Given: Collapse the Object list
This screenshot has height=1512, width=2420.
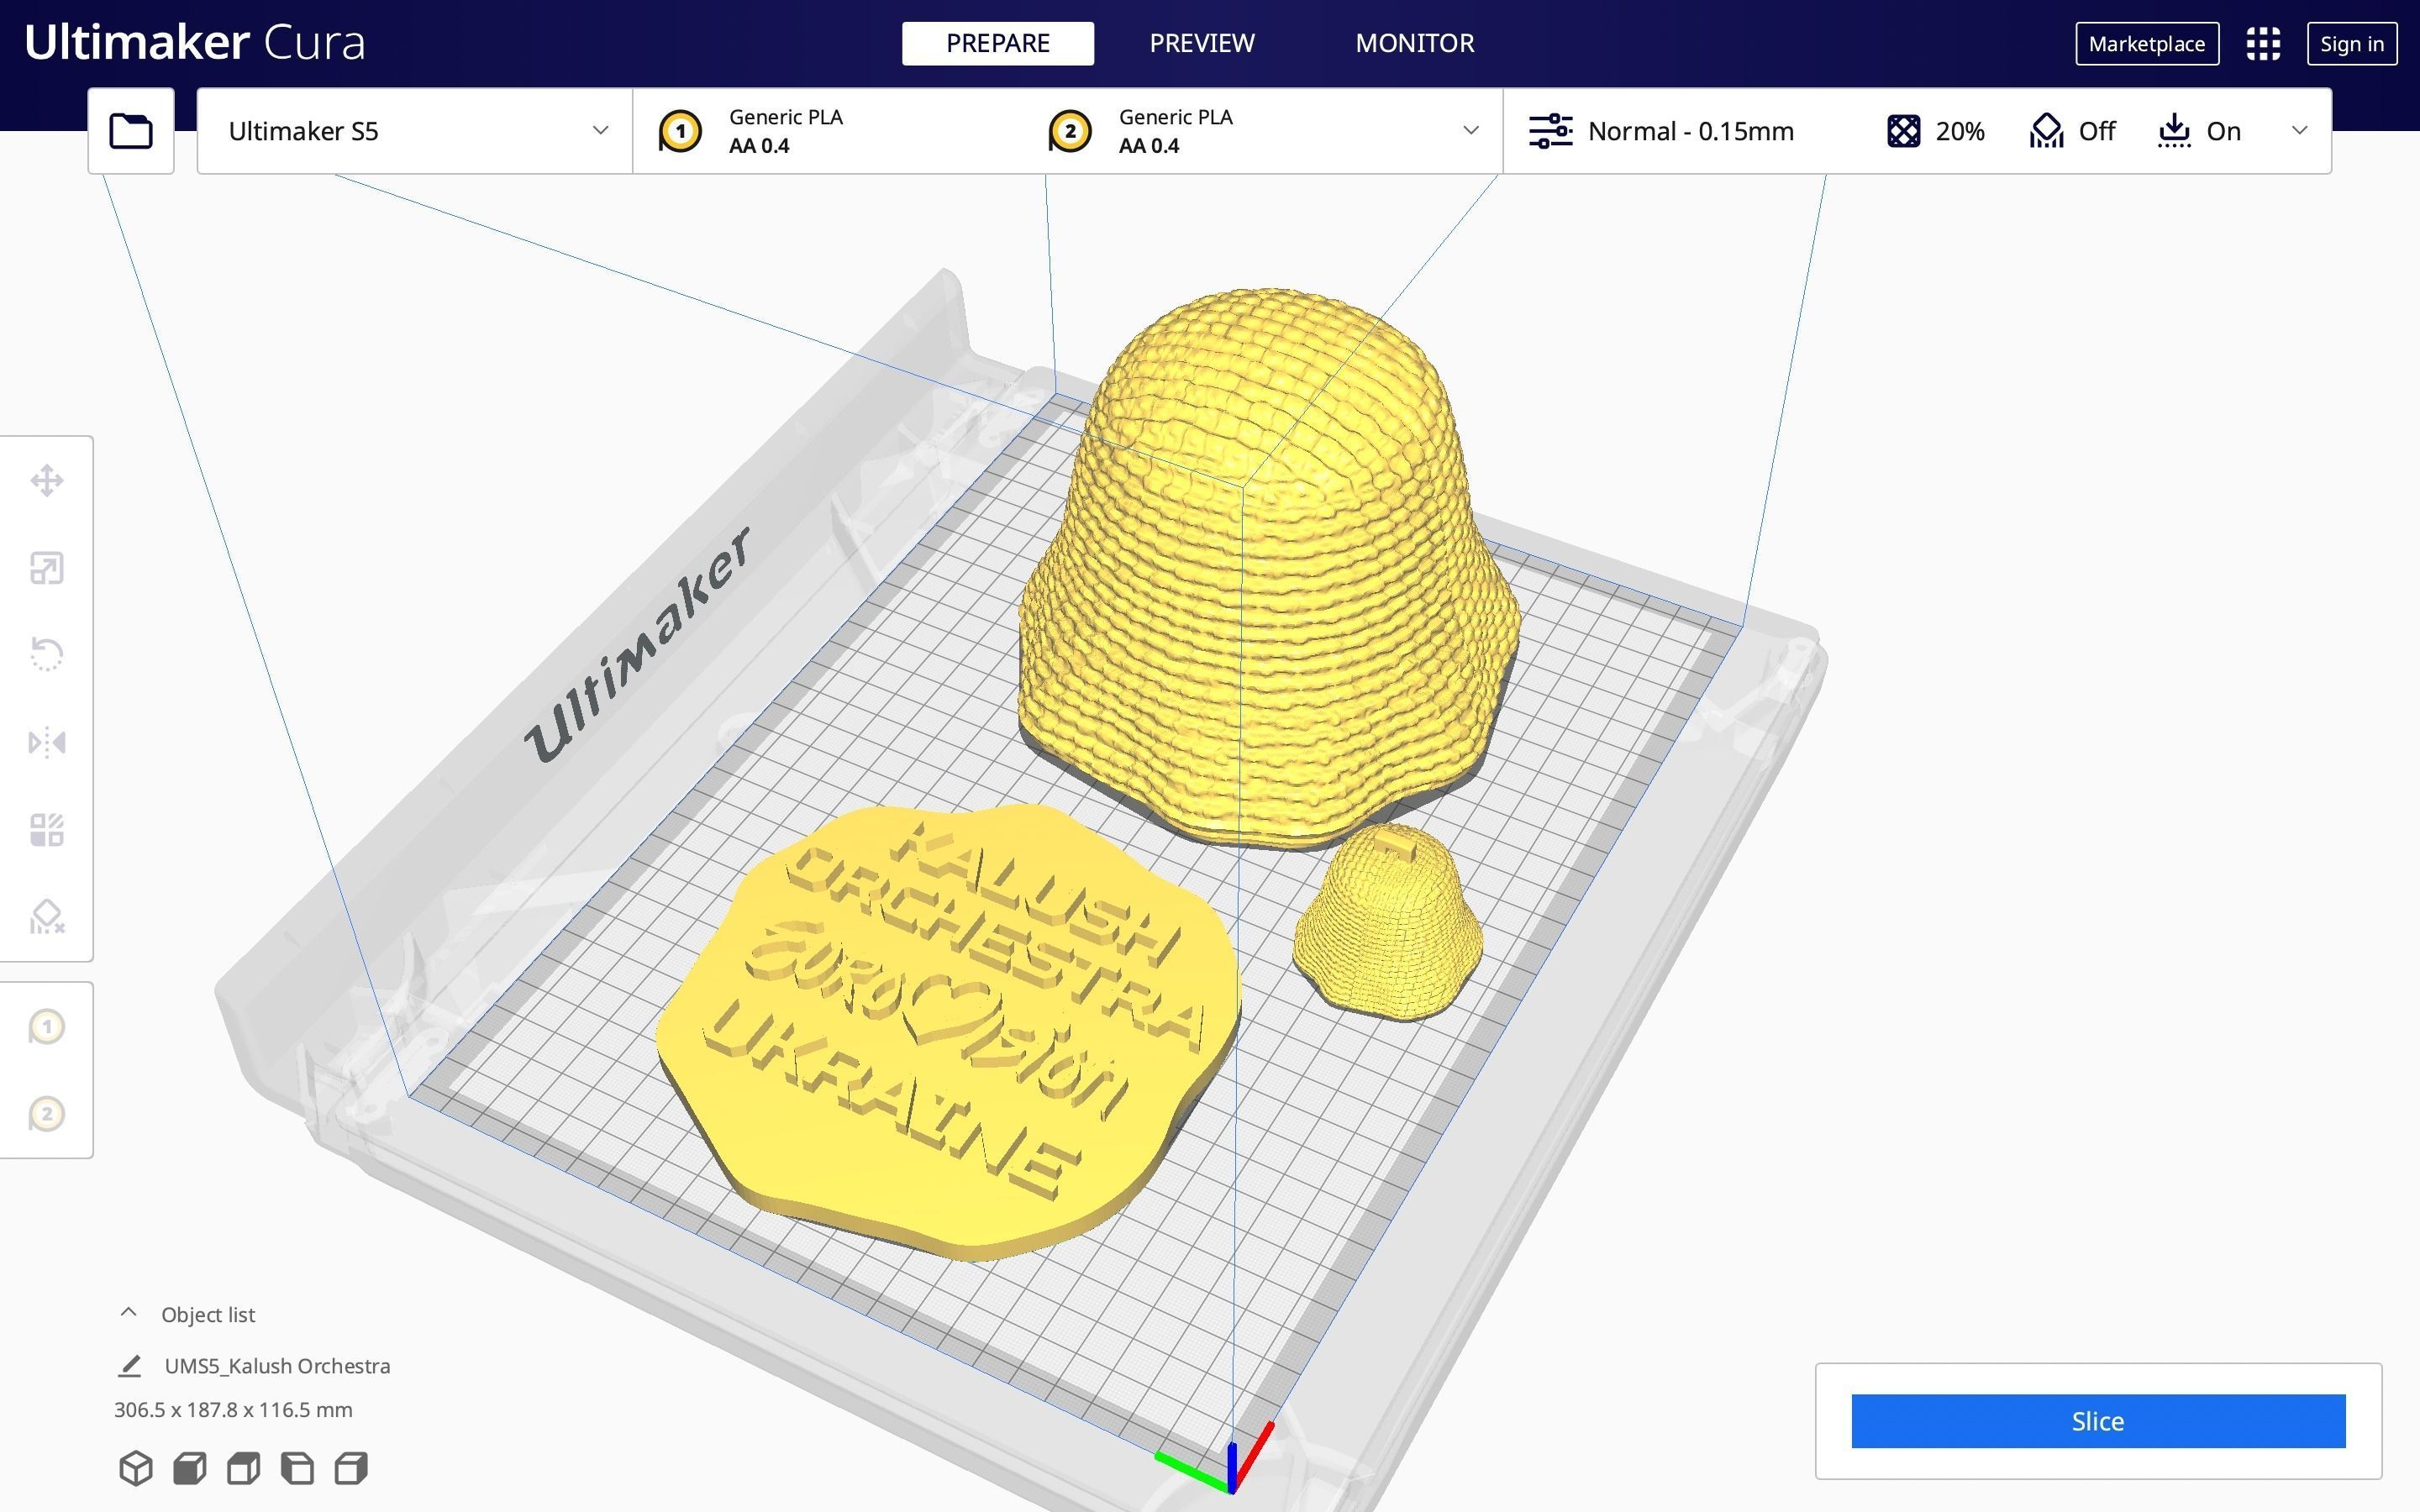Looking at the screenshot, I should coord(128,1313).
